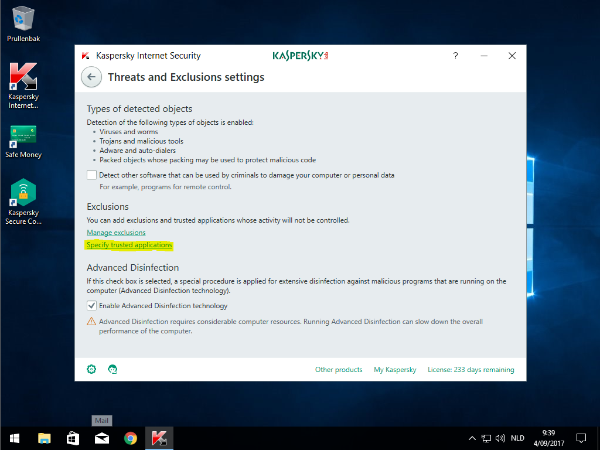
Task: Open the My Kaspersky link
Action: pyautogui.click(x=395, y=370)
